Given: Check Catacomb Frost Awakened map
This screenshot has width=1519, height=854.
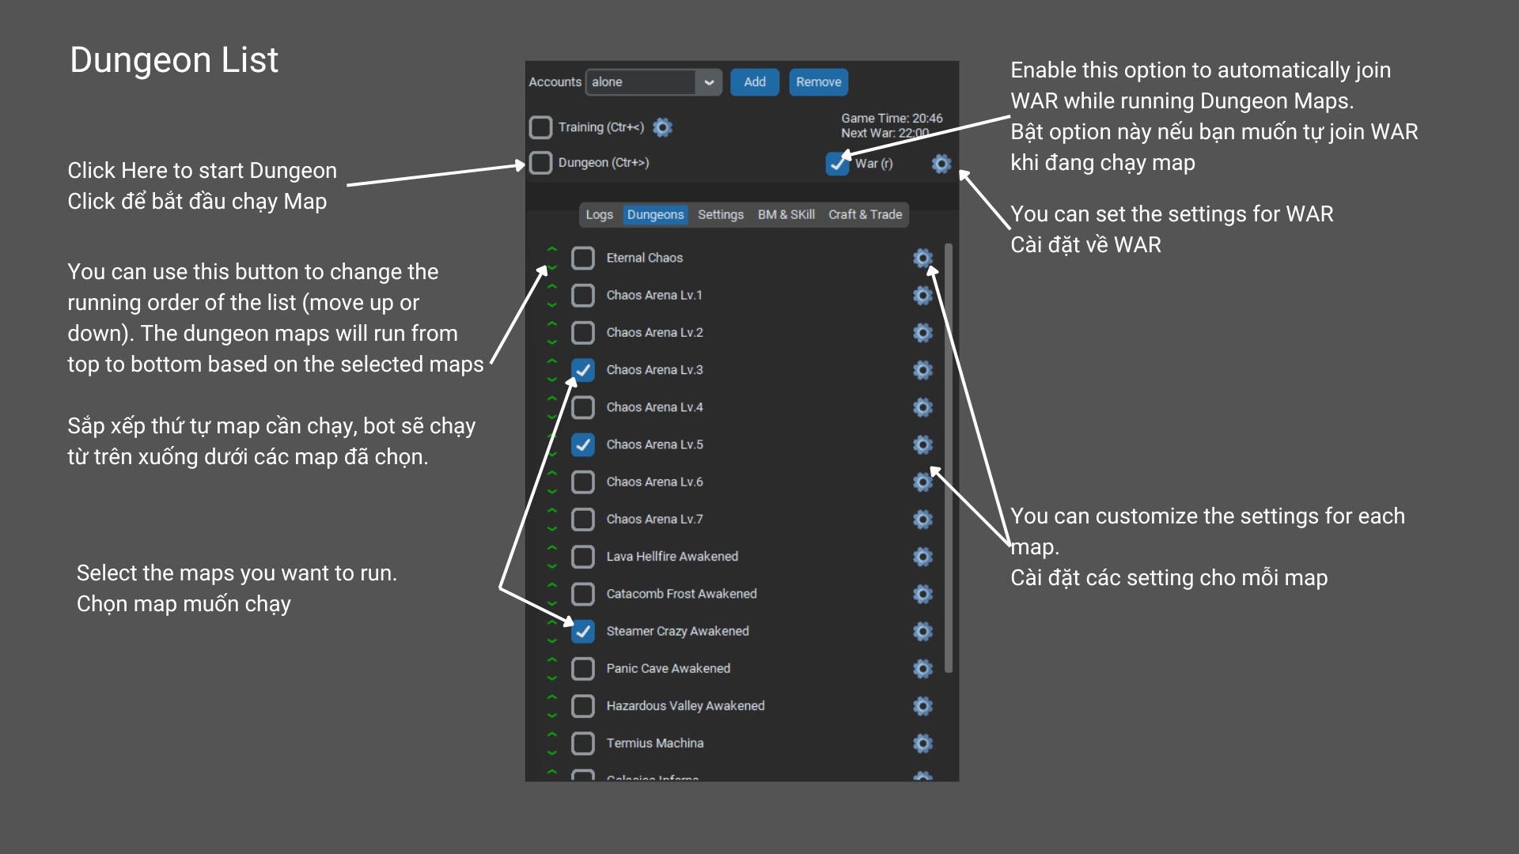Looking at the screenshot, I should [583, 594].
